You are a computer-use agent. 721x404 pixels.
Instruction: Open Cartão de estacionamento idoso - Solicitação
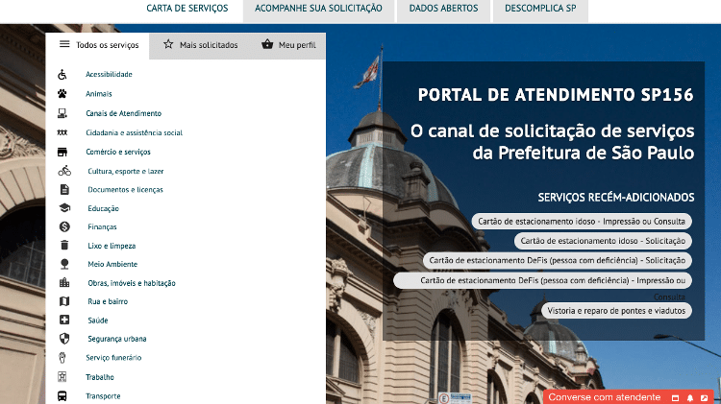coord(603,241)
